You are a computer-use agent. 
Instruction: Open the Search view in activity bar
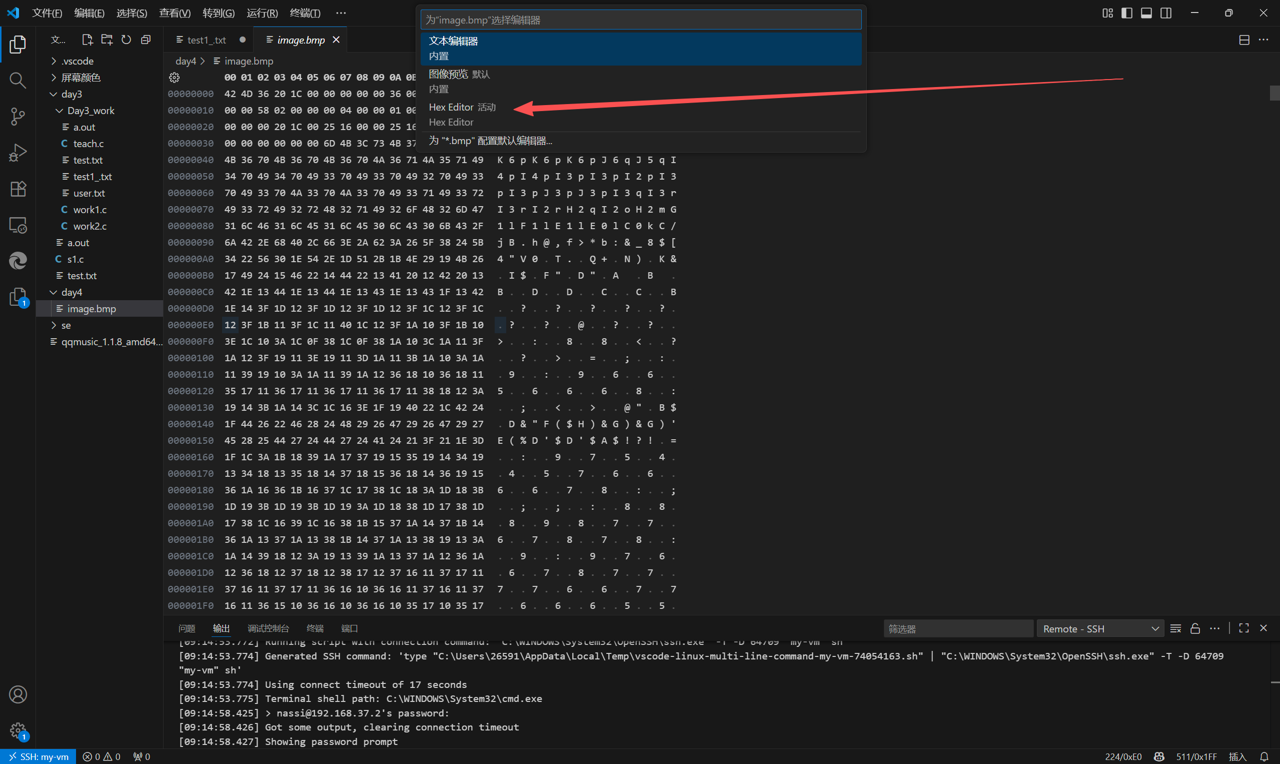[x=18, y=81]
